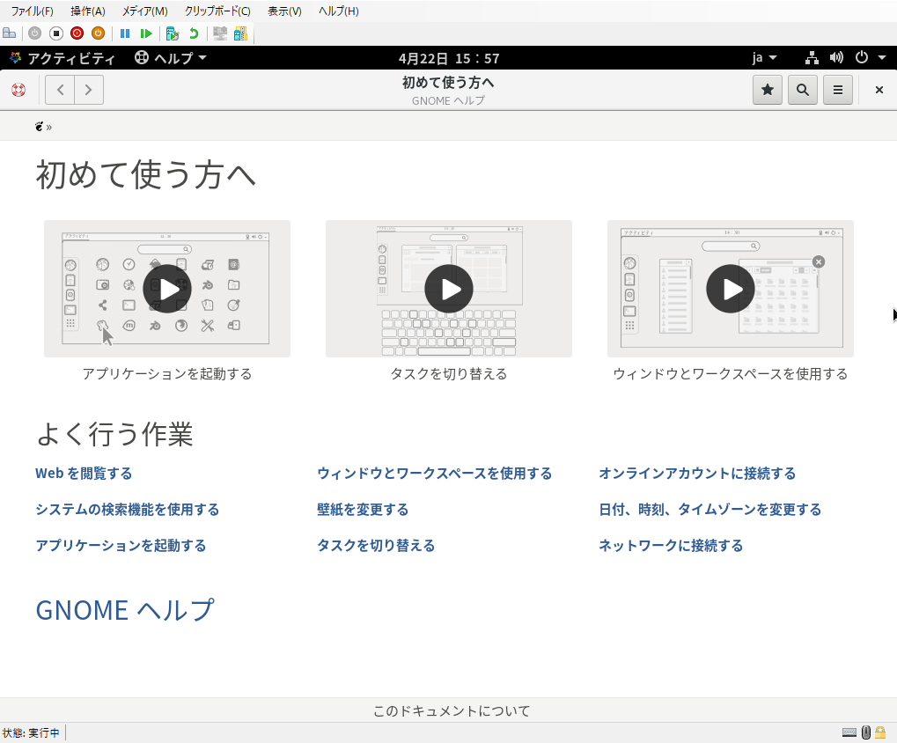This screenshot has width=897, height=743.
Task: Open the ファイル(F) menu
Action: (32, 11)
